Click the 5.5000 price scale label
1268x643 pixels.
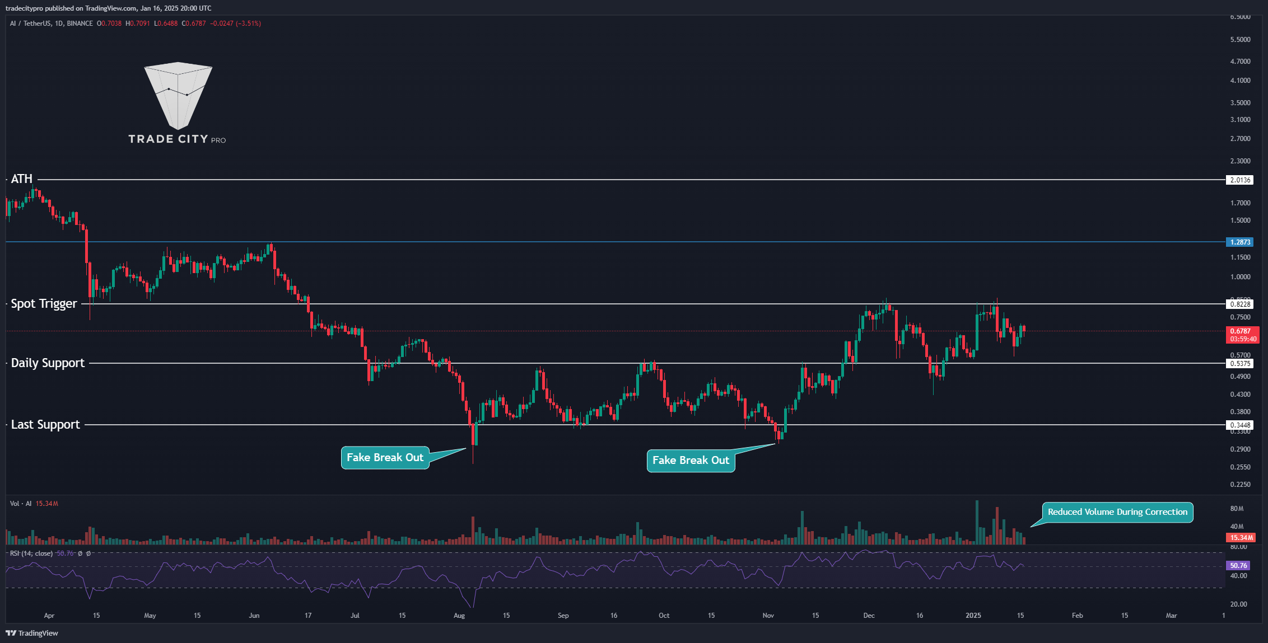[x=1241, y=40]
